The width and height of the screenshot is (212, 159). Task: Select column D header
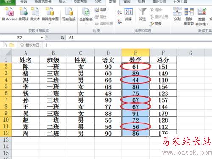coord(108,53)
